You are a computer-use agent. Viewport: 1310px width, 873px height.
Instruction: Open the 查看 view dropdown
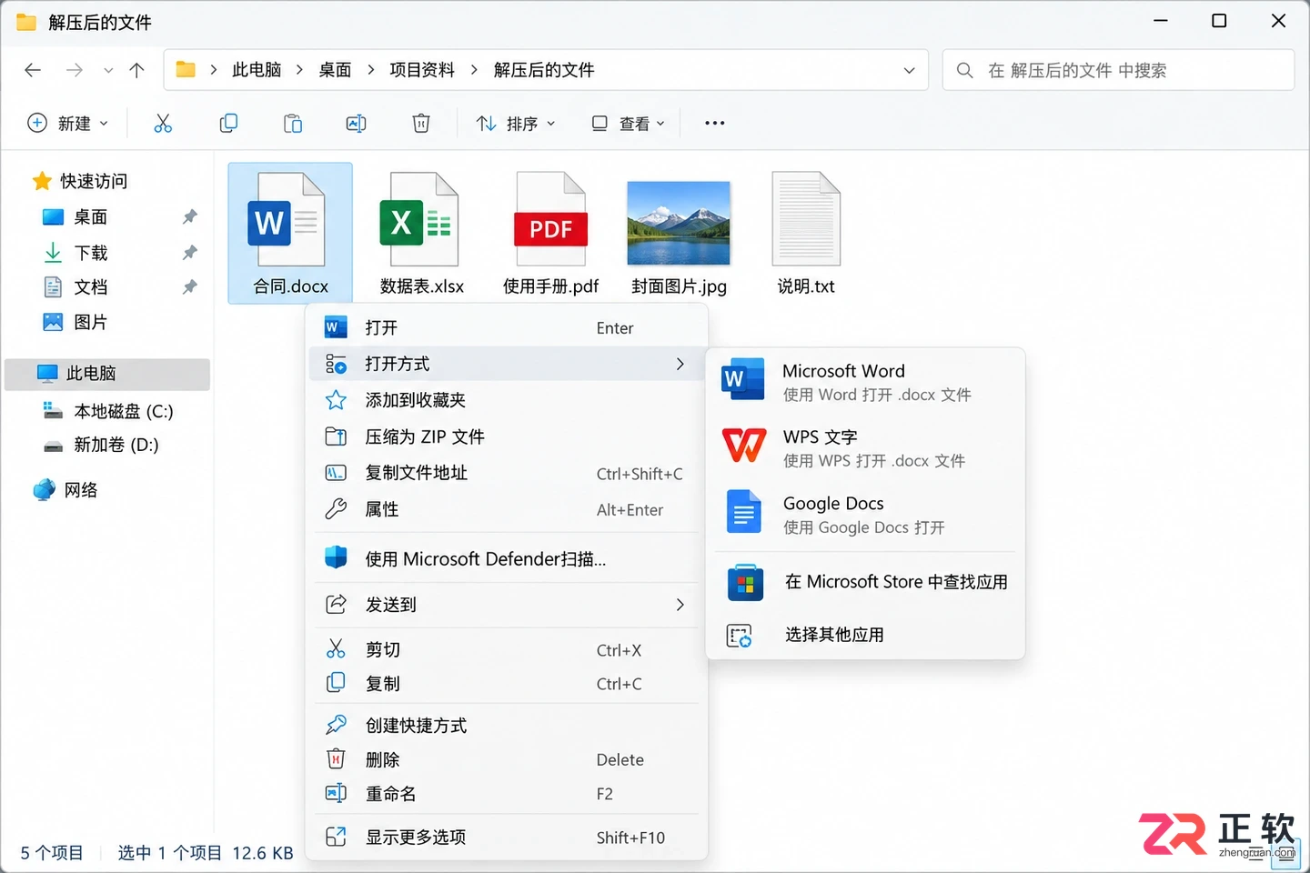[x=629, y=124]
